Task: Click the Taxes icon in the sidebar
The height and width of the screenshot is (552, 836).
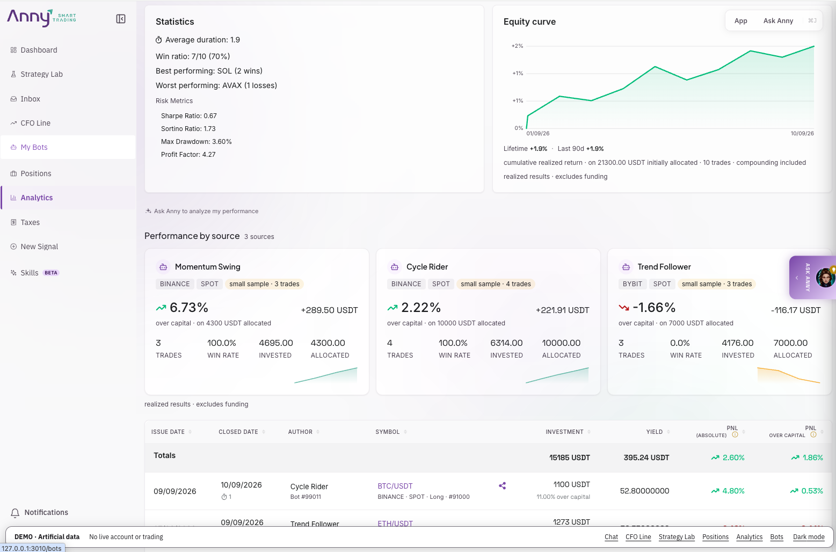Action: (13, 222)
